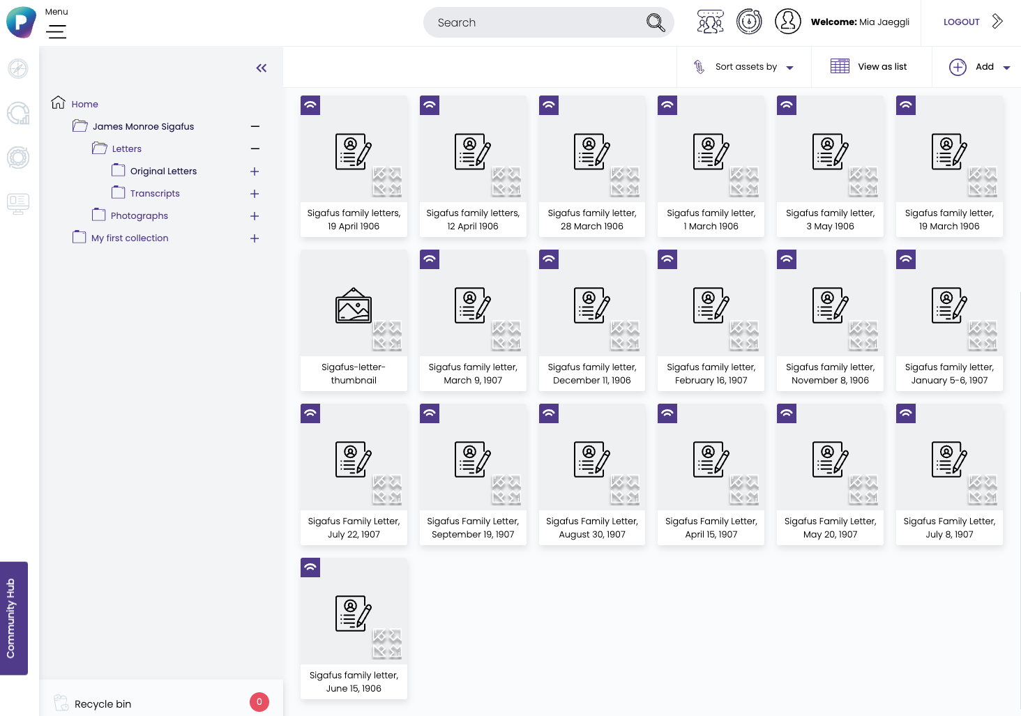Click the red Recycle bin counter badge
The height and width of the screenshot is (716, 1021).
259,702
